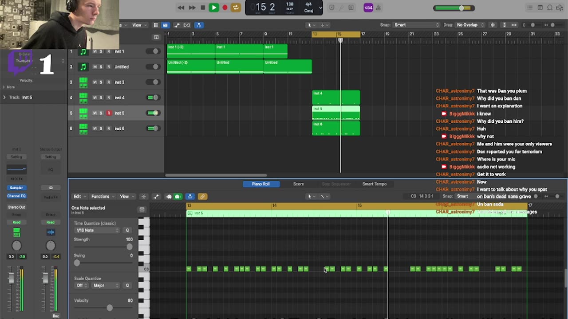Open the Piano Roll Edit menu
The height and width of the screenshot is (319, 568).
pyautogui.click(x=79, y=197)
